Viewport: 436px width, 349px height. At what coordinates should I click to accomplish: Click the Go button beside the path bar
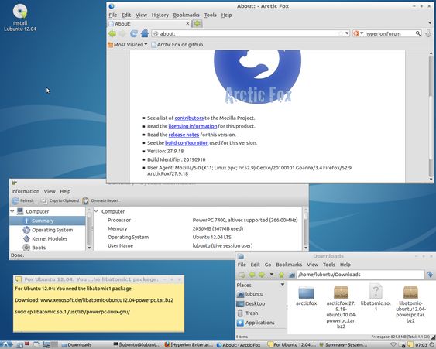(x=430, y=275)
